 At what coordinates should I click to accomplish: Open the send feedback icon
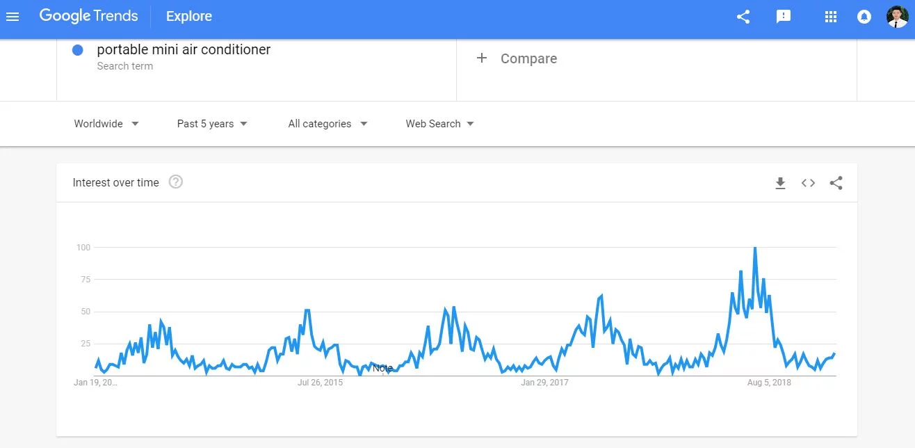[x=784, y=17]
